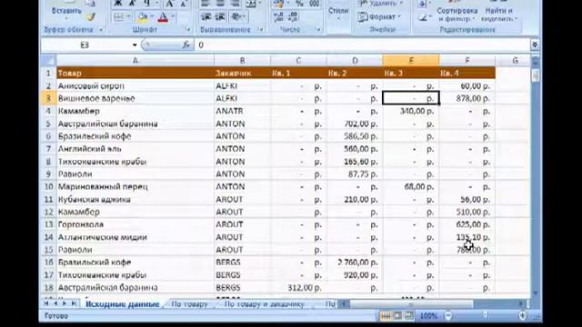
Task: Select cell containing Вишневое варенье
Action: click(135, 98)
